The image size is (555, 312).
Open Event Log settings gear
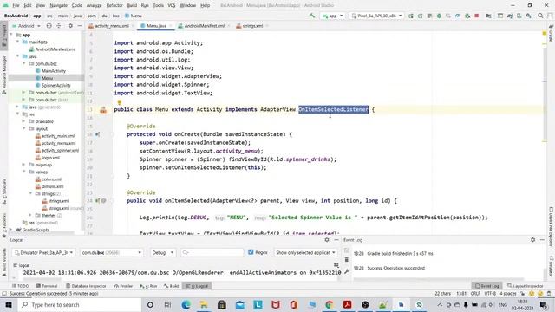click(x=532, y=240)
